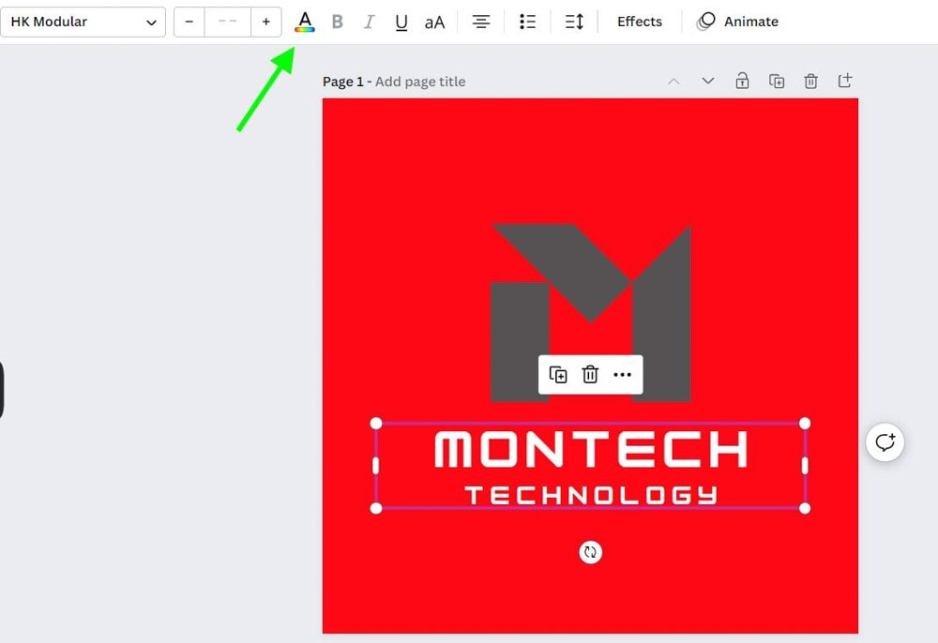Click the bottom-right selection corner handle
The height and width of the screenshot is (643, 938).
[x=805, y=508]
